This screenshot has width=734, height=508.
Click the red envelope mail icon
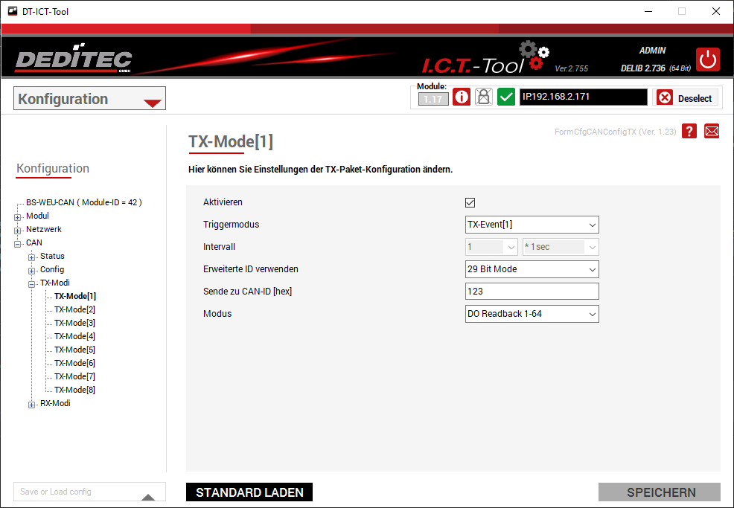(712, 131)
